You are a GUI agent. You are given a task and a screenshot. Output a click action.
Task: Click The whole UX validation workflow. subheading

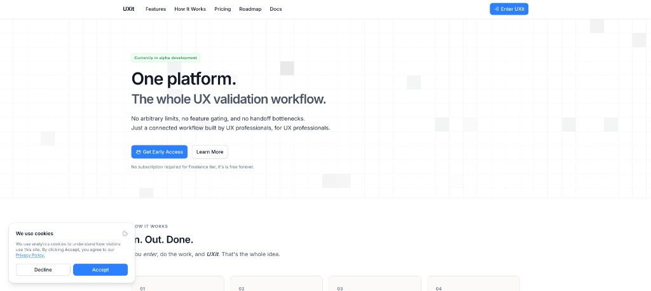[229, 99]
